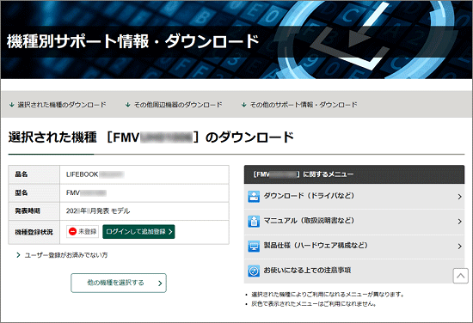Open マニュアル（取扱説明書など） menu

[x=354, y=221]
